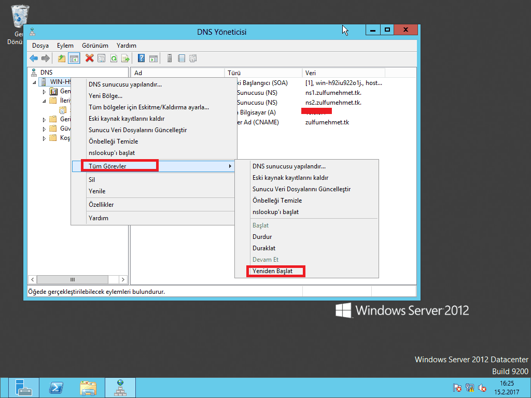Toggle Show/Hide Console Tree toolbar icon
Screen dimensions: 531x398
(x=74, y=59)
